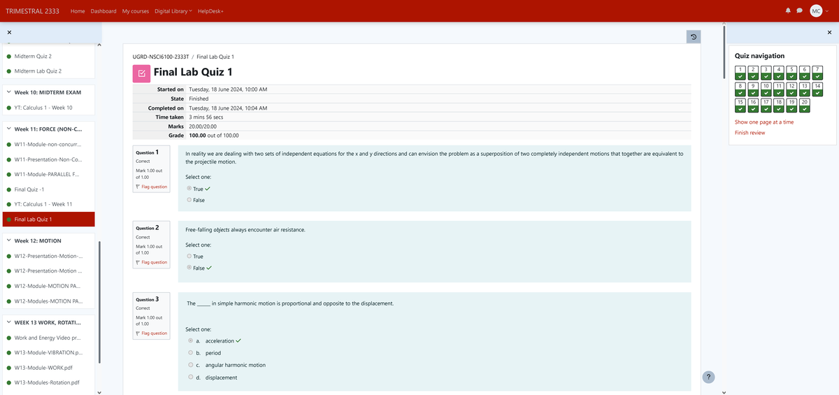Jump to question 14 in quiz navigation
The height and width of the screenshot is (395, 839).
817,89
